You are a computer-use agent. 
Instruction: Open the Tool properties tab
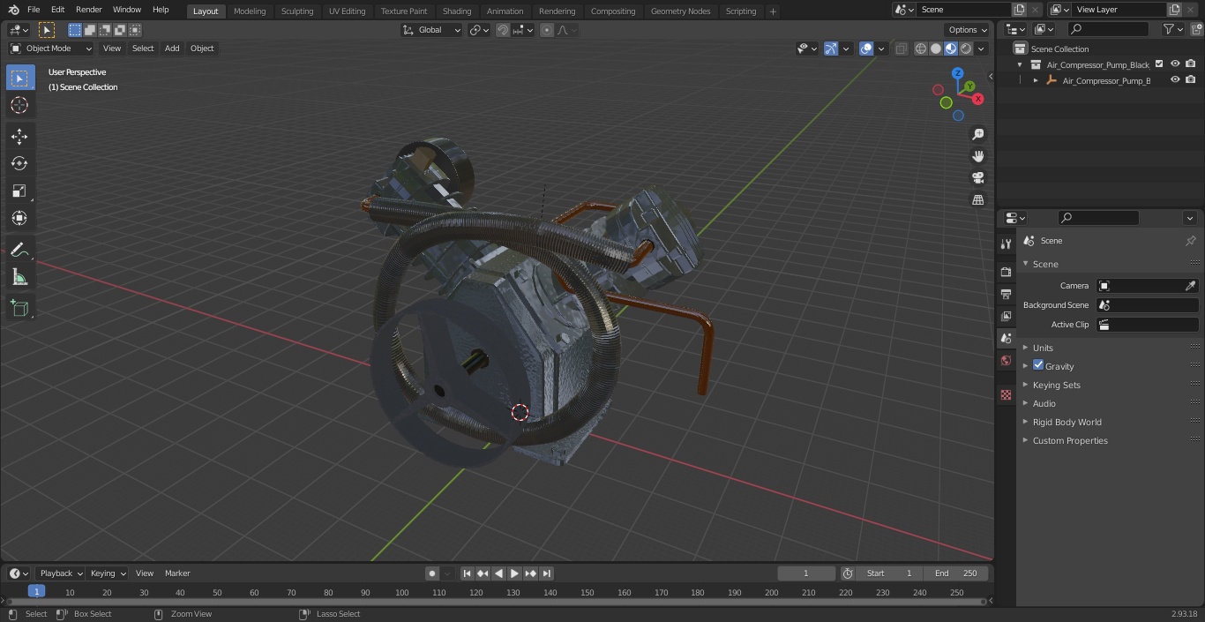[1006, 244]
